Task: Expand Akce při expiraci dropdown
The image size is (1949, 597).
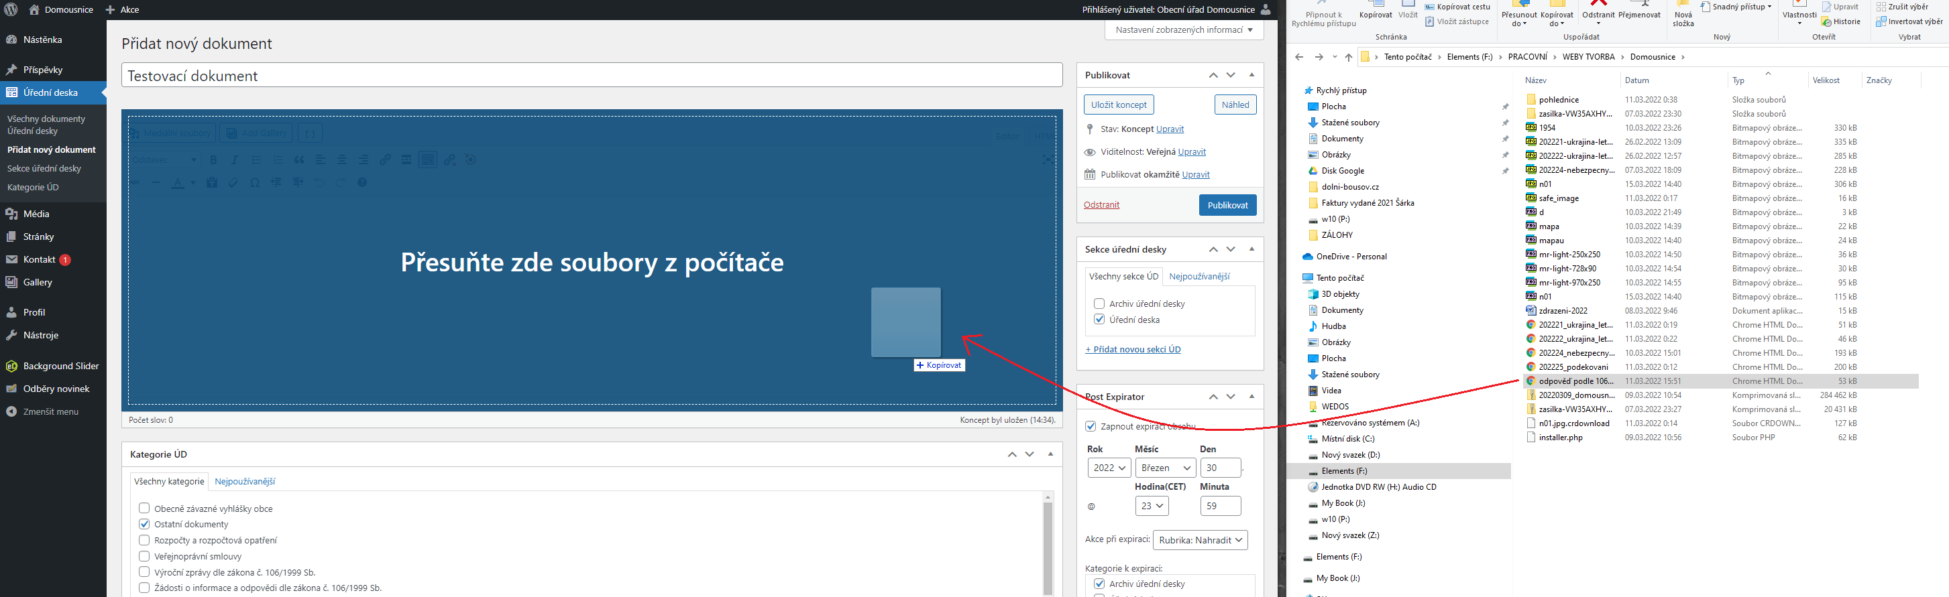Action: [x=1200, y=539]
